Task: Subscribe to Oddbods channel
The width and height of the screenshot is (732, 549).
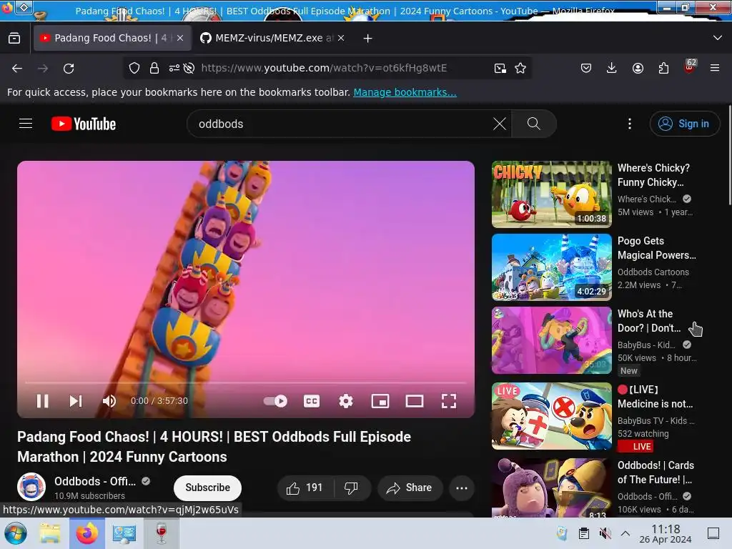Action: coord(208,488)
